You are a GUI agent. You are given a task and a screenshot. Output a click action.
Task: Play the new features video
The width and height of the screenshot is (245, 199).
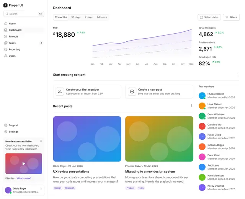24,163
